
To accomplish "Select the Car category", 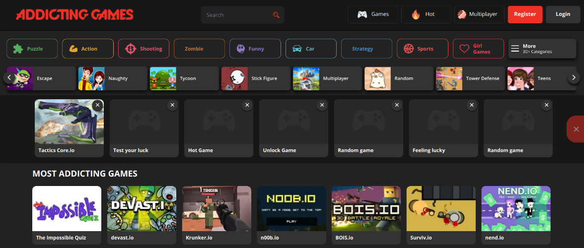I will pyautogui.click(x=311, y=49).
